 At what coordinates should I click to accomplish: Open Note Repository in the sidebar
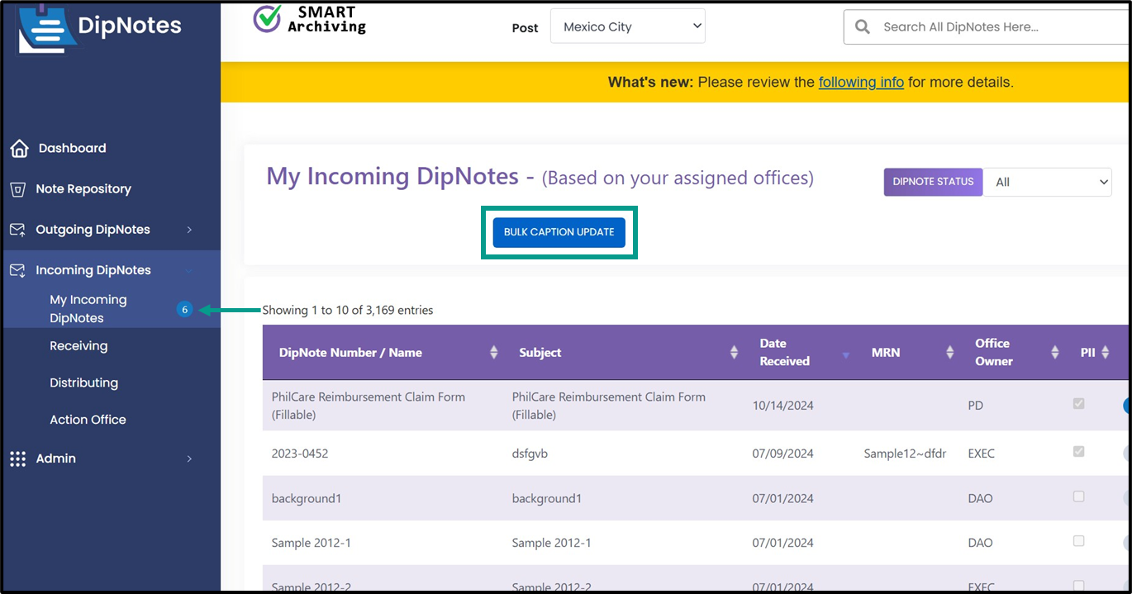point(83,189)
